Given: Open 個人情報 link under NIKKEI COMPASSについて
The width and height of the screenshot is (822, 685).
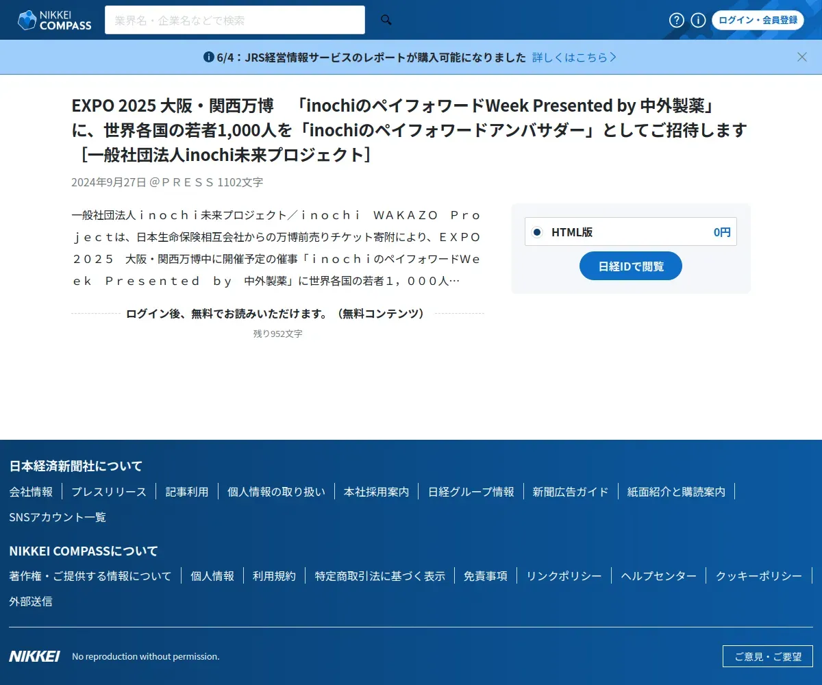Looking at the screenshot, I should coord(212,576).
